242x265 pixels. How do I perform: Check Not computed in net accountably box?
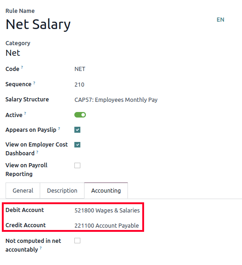[x=78, y=241]
